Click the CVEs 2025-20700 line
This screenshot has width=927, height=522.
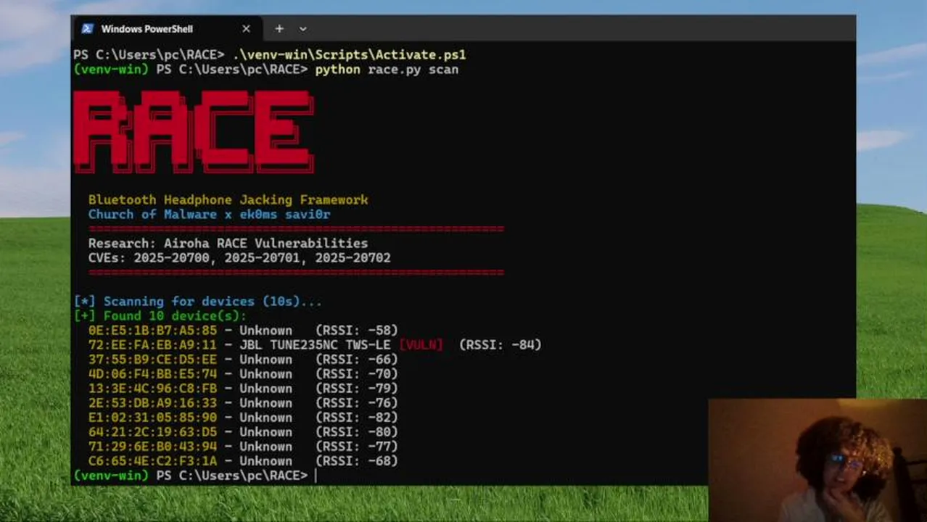239,258
